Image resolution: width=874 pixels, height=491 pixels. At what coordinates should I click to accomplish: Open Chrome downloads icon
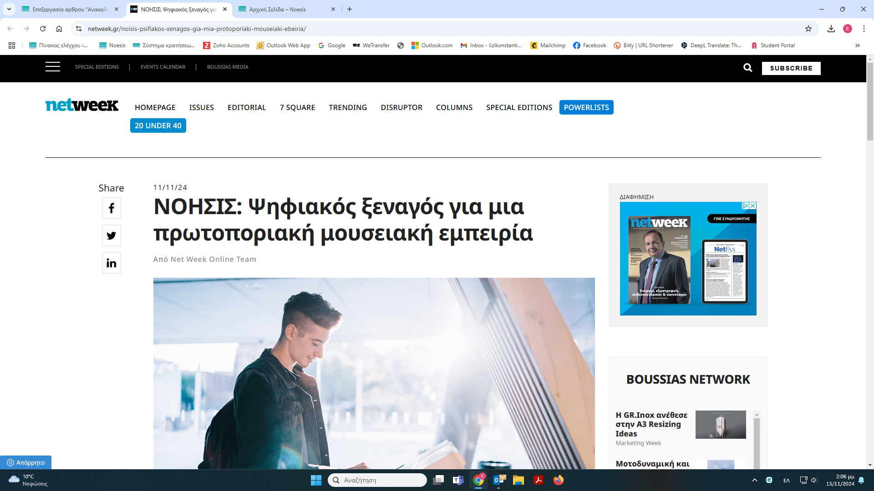831,29
